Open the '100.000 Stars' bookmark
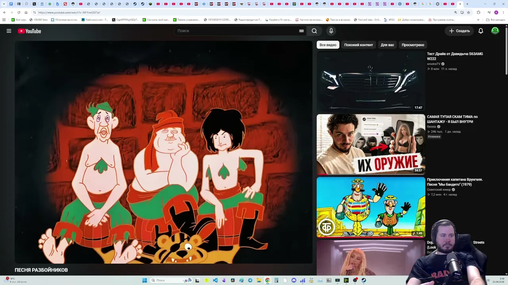The image size is (508, 285). [x=38, y=19]
